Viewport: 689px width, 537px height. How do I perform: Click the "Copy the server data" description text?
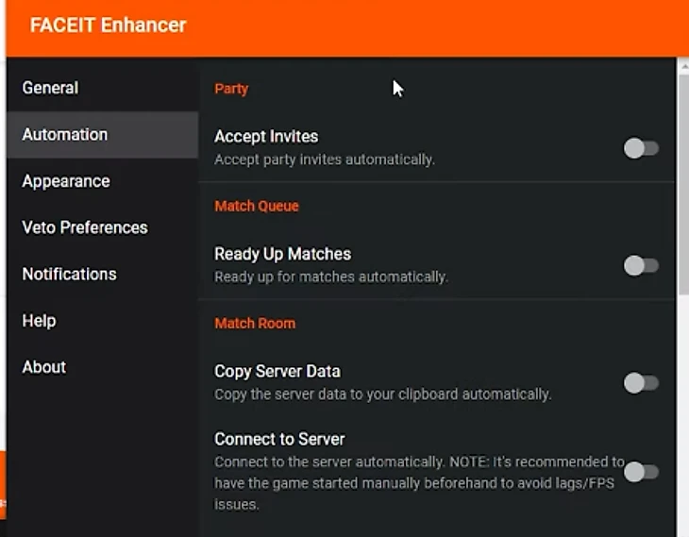click(x=383, y=394)
